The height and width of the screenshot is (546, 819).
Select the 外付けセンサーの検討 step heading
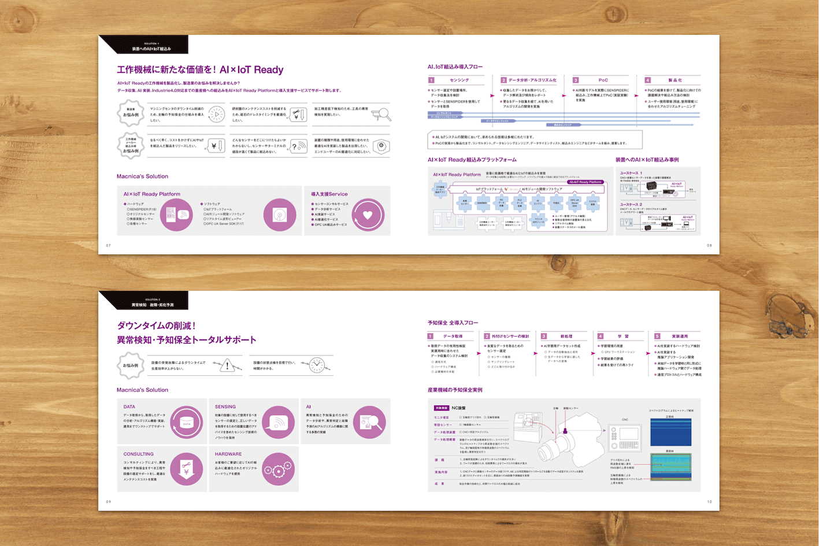pos(510,336)
